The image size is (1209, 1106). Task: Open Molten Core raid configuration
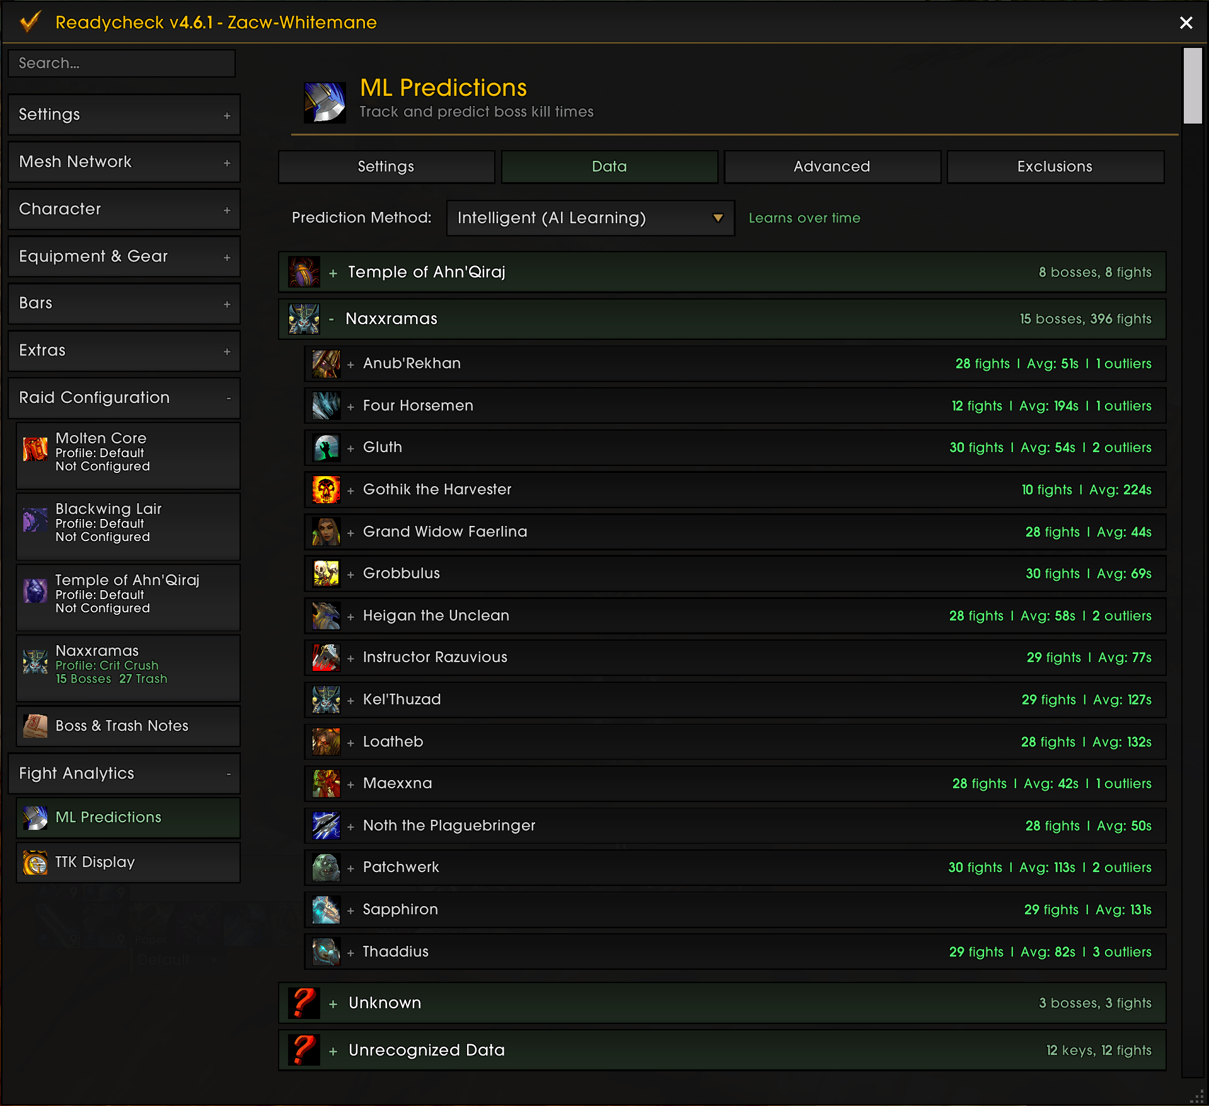pyautogui.click(x=128, y=455)
